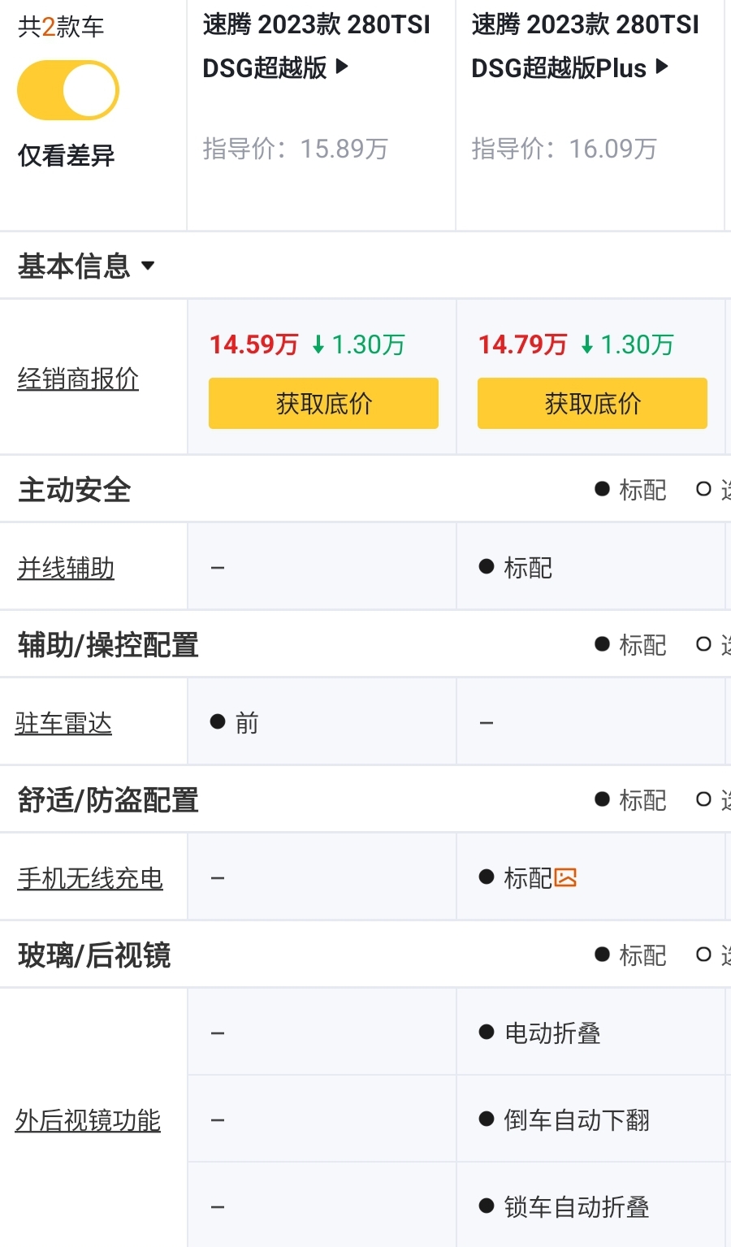Tap arrow next to DSG超越版 model name
The height and width of the screenshot is (1247, 731).
click(x=342, y=67)
